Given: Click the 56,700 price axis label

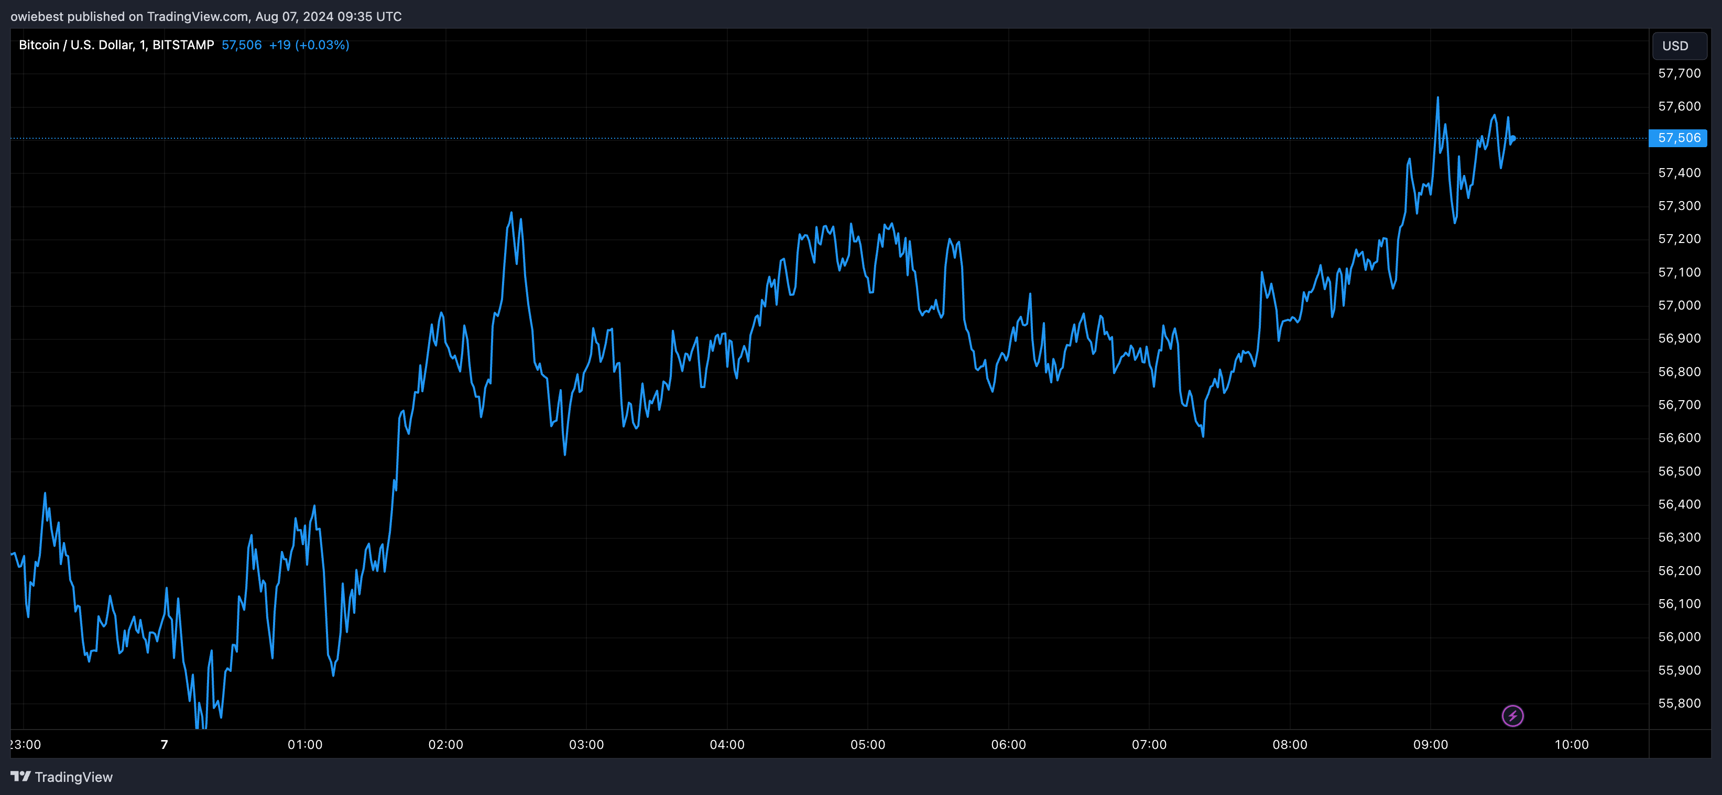Looking at the screenshot, I should pyautogui.click(x=1679, y=405).
